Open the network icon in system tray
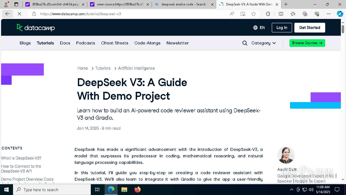This screenshot has height=195, width=346. point(305,190)
